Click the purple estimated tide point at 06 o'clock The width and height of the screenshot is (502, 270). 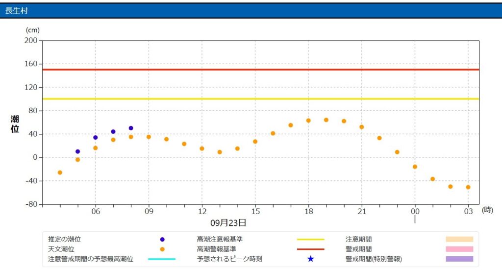coord(96,138)
